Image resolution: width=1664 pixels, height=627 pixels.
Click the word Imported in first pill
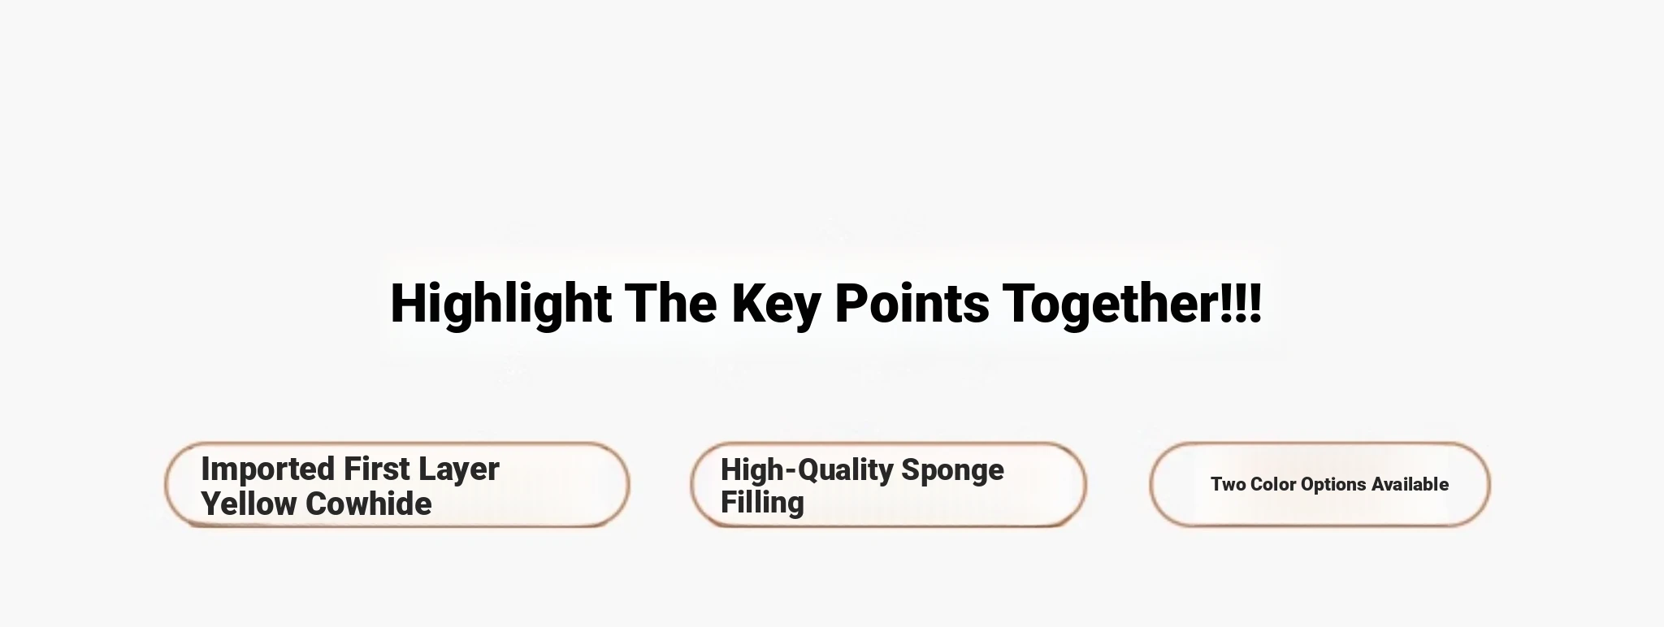[267, 469]
